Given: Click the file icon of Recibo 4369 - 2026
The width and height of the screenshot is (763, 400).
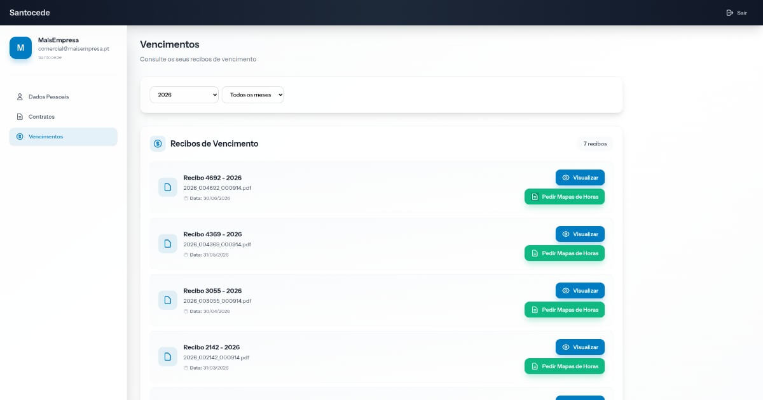Looking at the screenshot, I should click(x=168, y=244).
